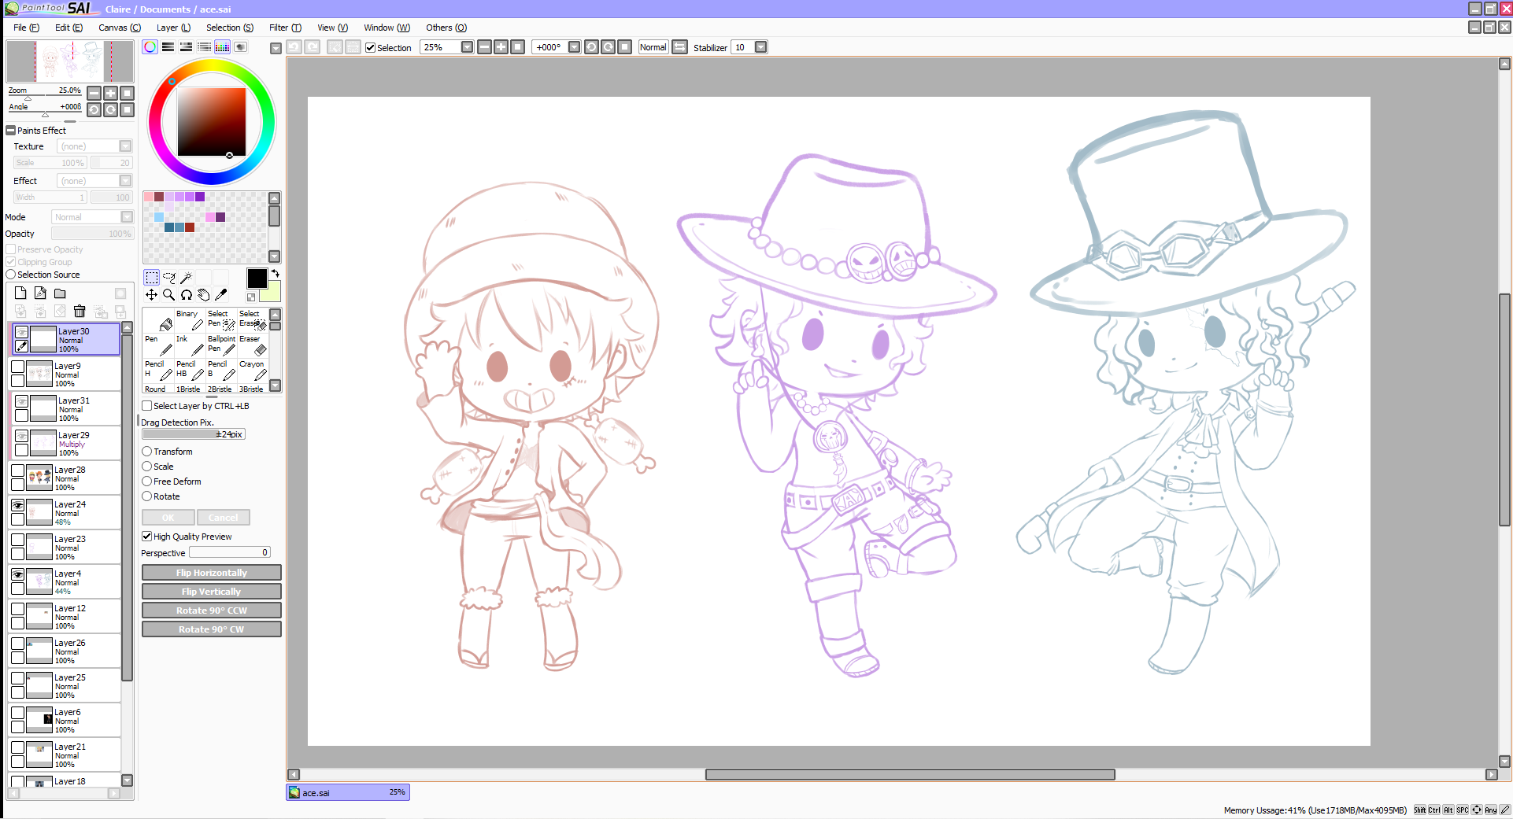Click the Flip Horizontally button
This screenshot has height=819, width=1513.
tap(211, 573)
